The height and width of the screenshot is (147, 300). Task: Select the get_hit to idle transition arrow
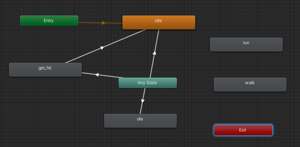click(102, 48)
